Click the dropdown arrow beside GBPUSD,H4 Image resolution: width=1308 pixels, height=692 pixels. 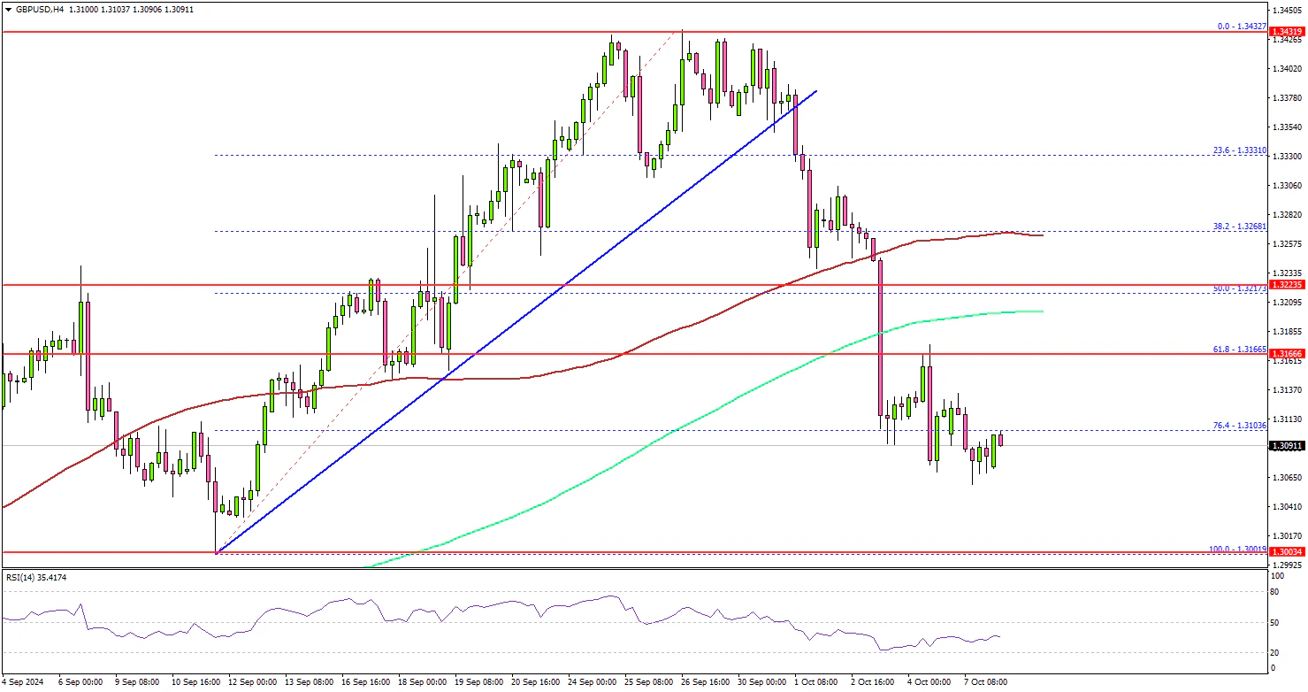coord(6,9)
